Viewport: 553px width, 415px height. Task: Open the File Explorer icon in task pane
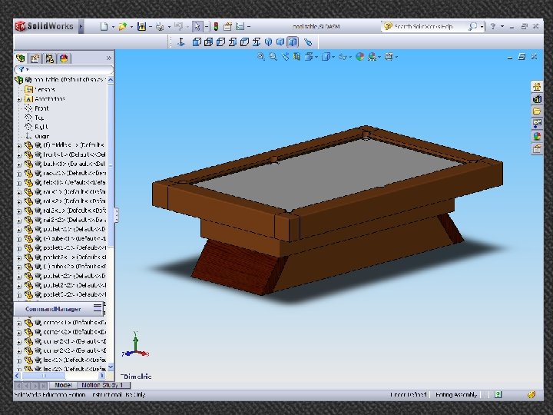(538, 111)
